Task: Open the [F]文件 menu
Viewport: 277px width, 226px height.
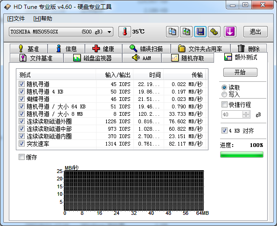Action: point(16,19)
